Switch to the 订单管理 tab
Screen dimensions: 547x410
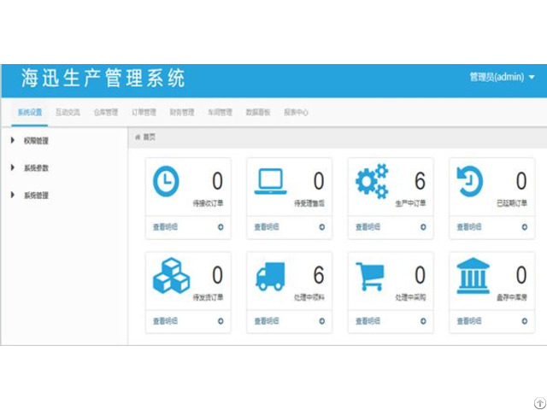(144, 112)
